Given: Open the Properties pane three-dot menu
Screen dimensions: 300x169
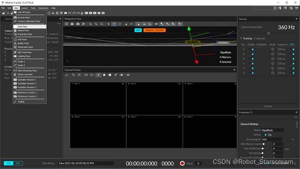Looking at the screenshot, I should [296, 117].
